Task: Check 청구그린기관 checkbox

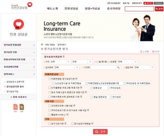Action: [50, 124]
